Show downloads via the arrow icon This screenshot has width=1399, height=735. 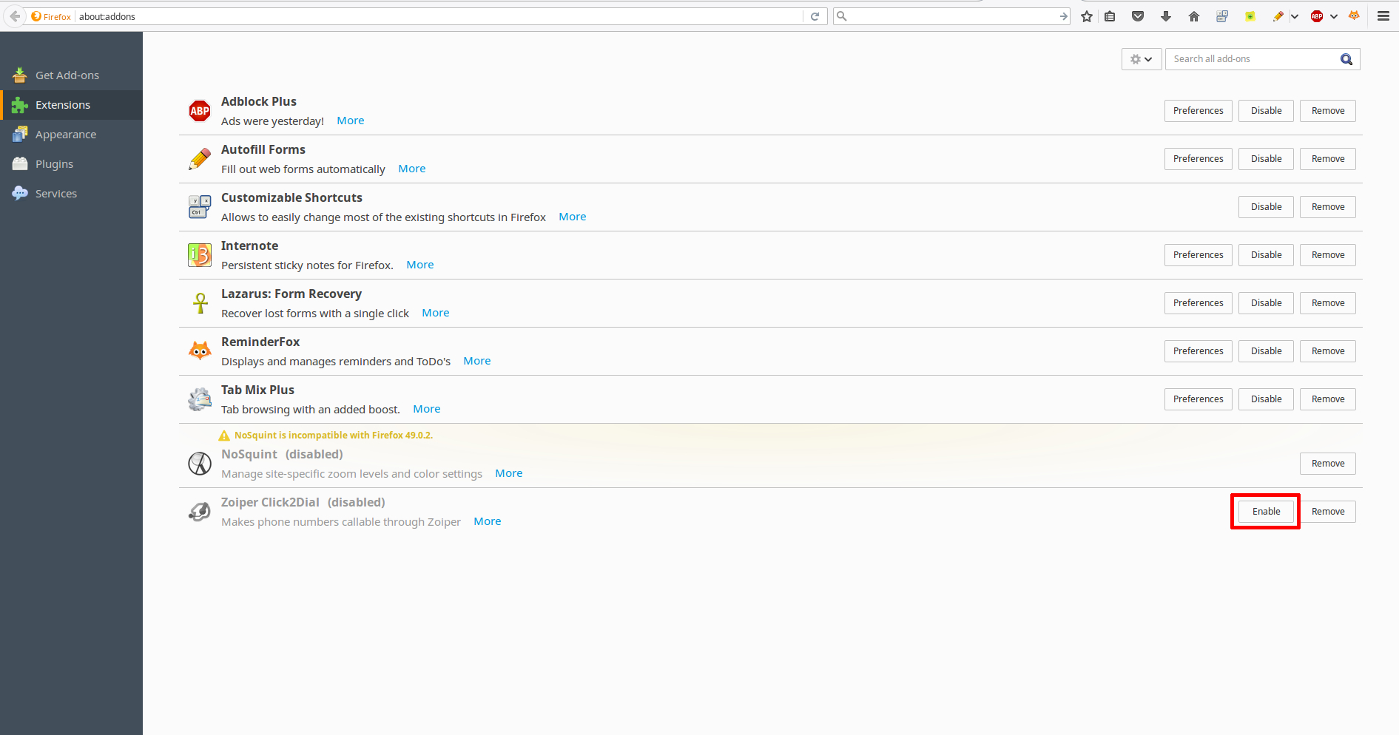(x=1166, y=16)
